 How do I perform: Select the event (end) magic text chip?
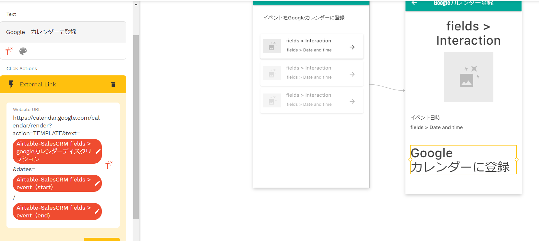click(57, 212)
